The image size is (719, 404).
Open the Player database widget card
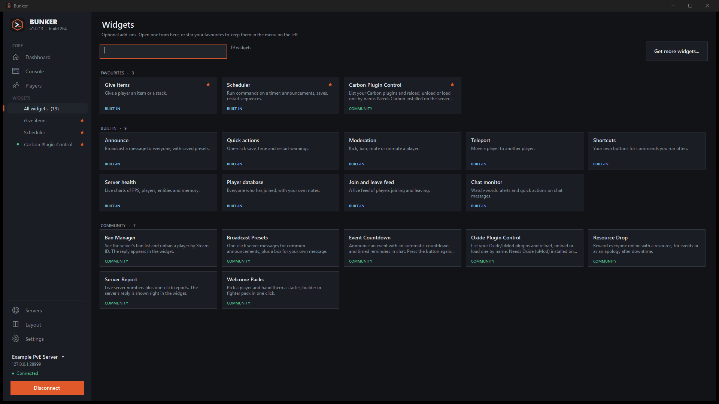[x=280, y=193]
